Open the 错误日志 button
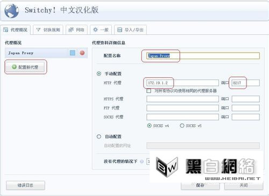Image resolution: width=269 pixels, height=196 pixels. point(25,185)
